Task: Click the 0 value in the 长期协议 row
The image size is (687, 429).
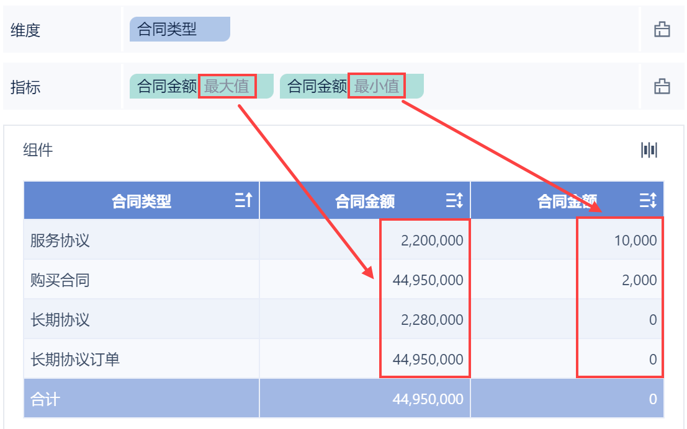Action: pos(653,319)
